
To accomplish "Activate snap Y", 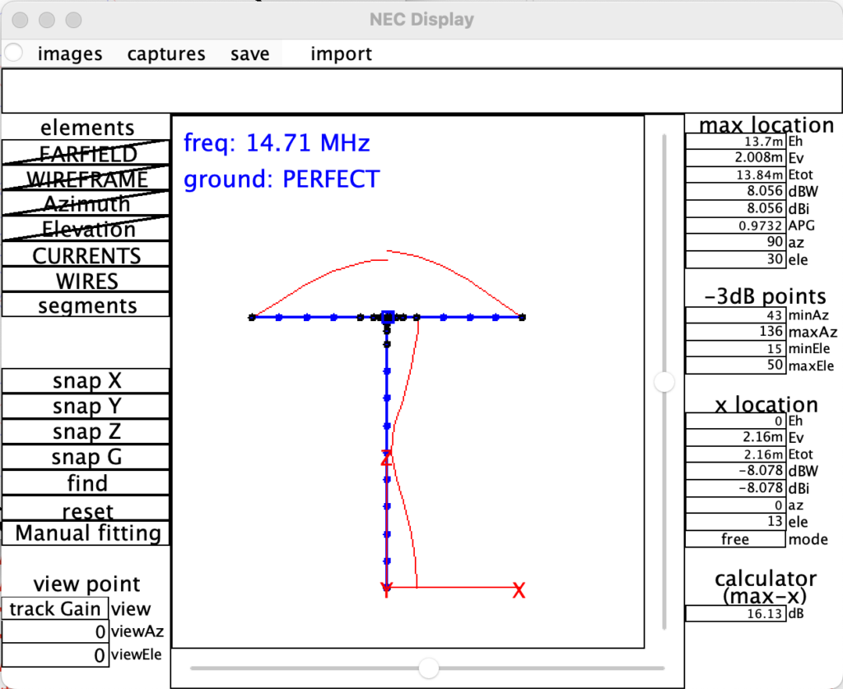I will click(x=86, y=406).
